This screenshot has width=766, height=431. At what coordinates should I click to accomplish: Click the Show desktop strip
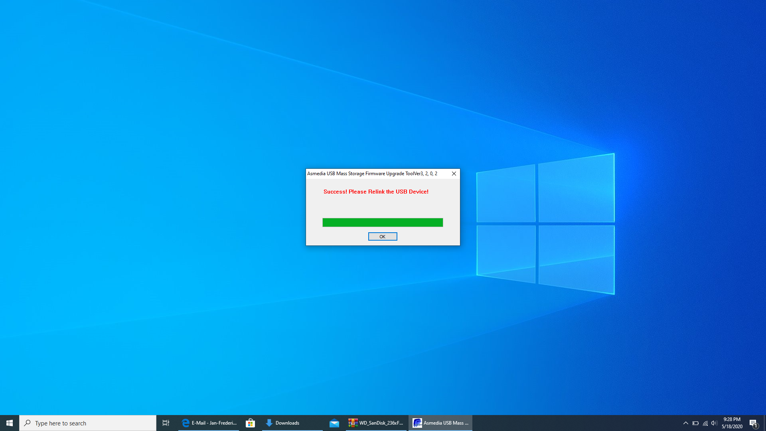point(764,423)
